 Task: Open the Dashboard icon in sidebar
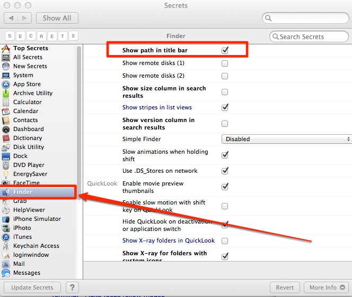(6, 129)
